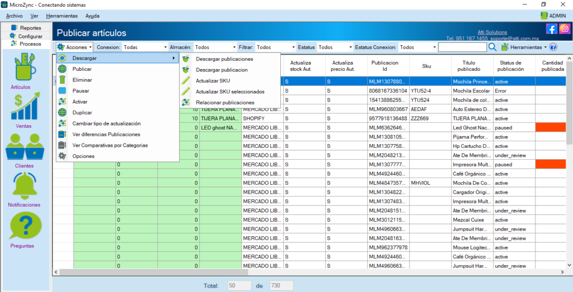This screenshot has height=292, width=573.
Task: Click the Duplicar globe icon in menu
Action: click(63, 113)
